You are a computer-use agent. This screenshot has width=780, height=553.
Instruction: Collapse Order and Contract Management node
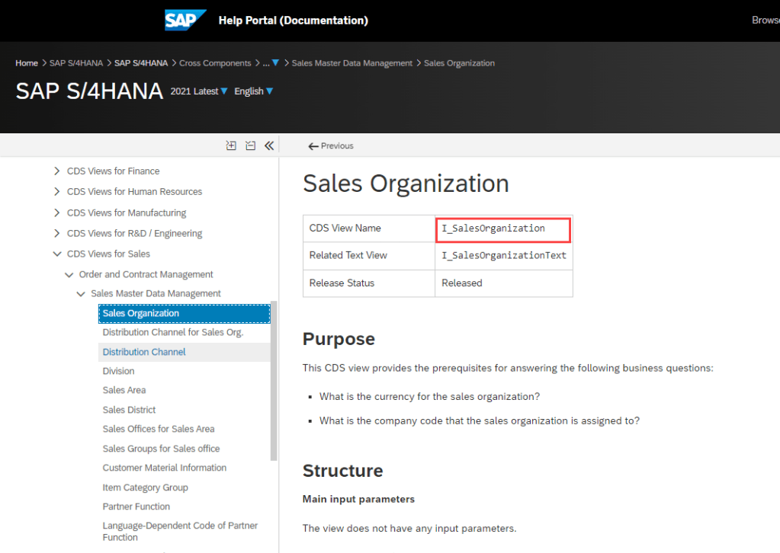pos(69,274)
